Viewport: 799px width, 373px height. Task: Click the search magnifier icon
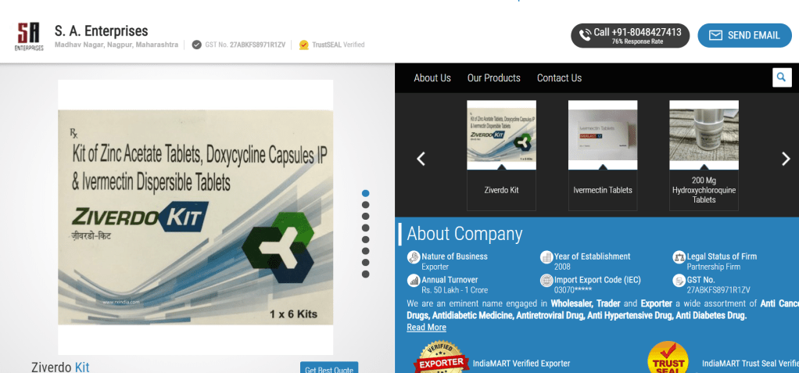pyautogui.click(x=781, y=77)
